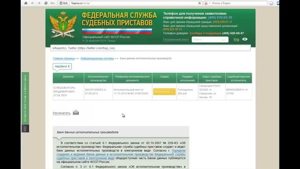300x169 pixels.
Task: Toggle the visually impaired eye icon
Action: point(245,39)
